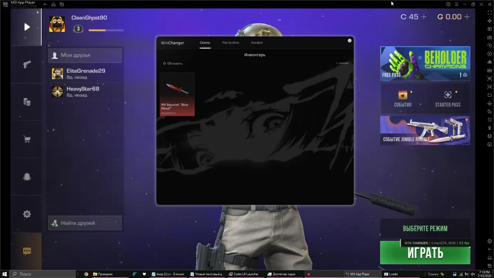The image size is (494, 278).
Task: Open the coins stack section
Action: (x=27, y=102)
